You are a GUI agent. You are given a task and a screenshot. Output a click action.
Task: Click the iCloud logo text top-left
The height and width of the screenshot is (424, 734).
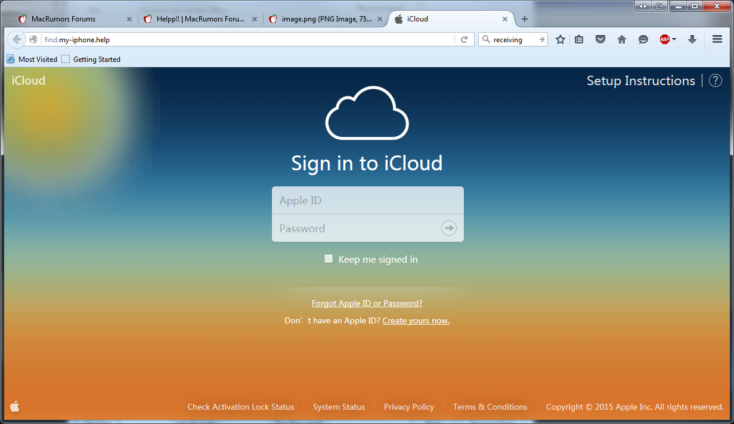29,80
